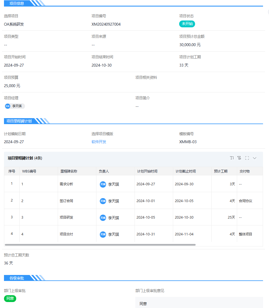Click the green 同意 approval tag
This screenshot has width=269, height=308.
pos(10,299)
